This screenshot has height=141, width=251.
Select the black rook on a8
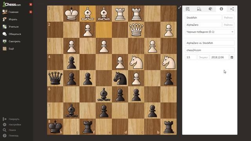click(169, 127)
